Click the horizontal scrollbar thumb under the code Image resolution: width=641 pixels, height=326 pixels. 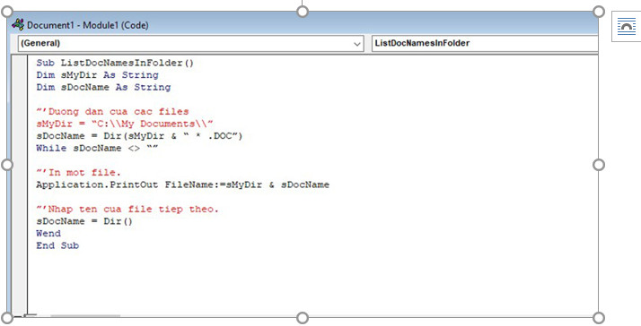(x=85, y=315)
